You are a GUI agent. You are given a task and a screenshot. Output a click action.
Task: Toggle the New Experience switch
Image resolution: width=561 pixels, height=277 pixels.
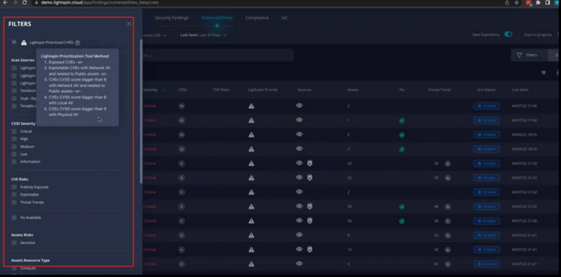(508, 35)
